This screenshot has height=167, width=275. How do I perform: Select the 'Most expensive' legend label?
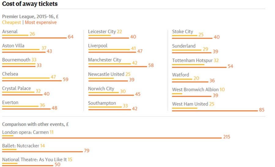pos(41,22)
